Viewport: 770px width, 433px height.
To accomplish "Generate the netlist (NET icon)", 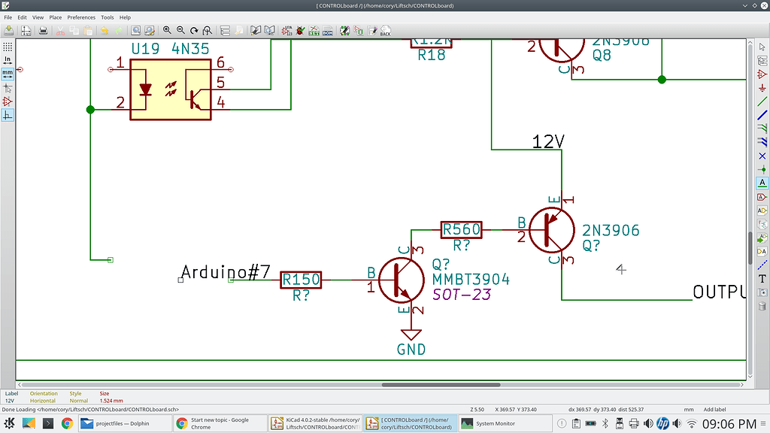I will [314, 31].
